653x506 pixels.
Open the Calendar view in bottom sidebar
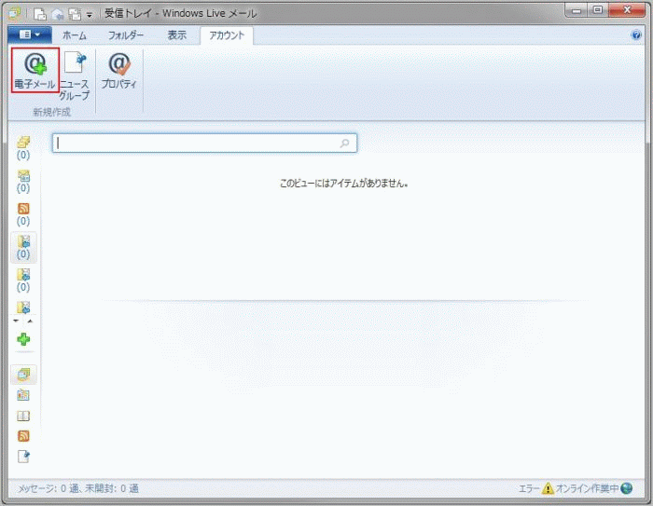click(x=23, y=395)
